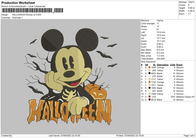Click the white swatch for thread 497
Screen dimensions: 196x138
(149, 91)
